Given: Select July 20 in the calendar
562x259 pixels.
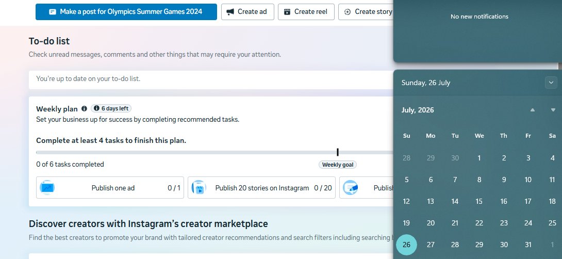Looking at the screenshot, I should 431,223.
